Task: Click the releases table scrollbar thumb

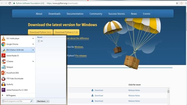Action: (x=168, y=91)
